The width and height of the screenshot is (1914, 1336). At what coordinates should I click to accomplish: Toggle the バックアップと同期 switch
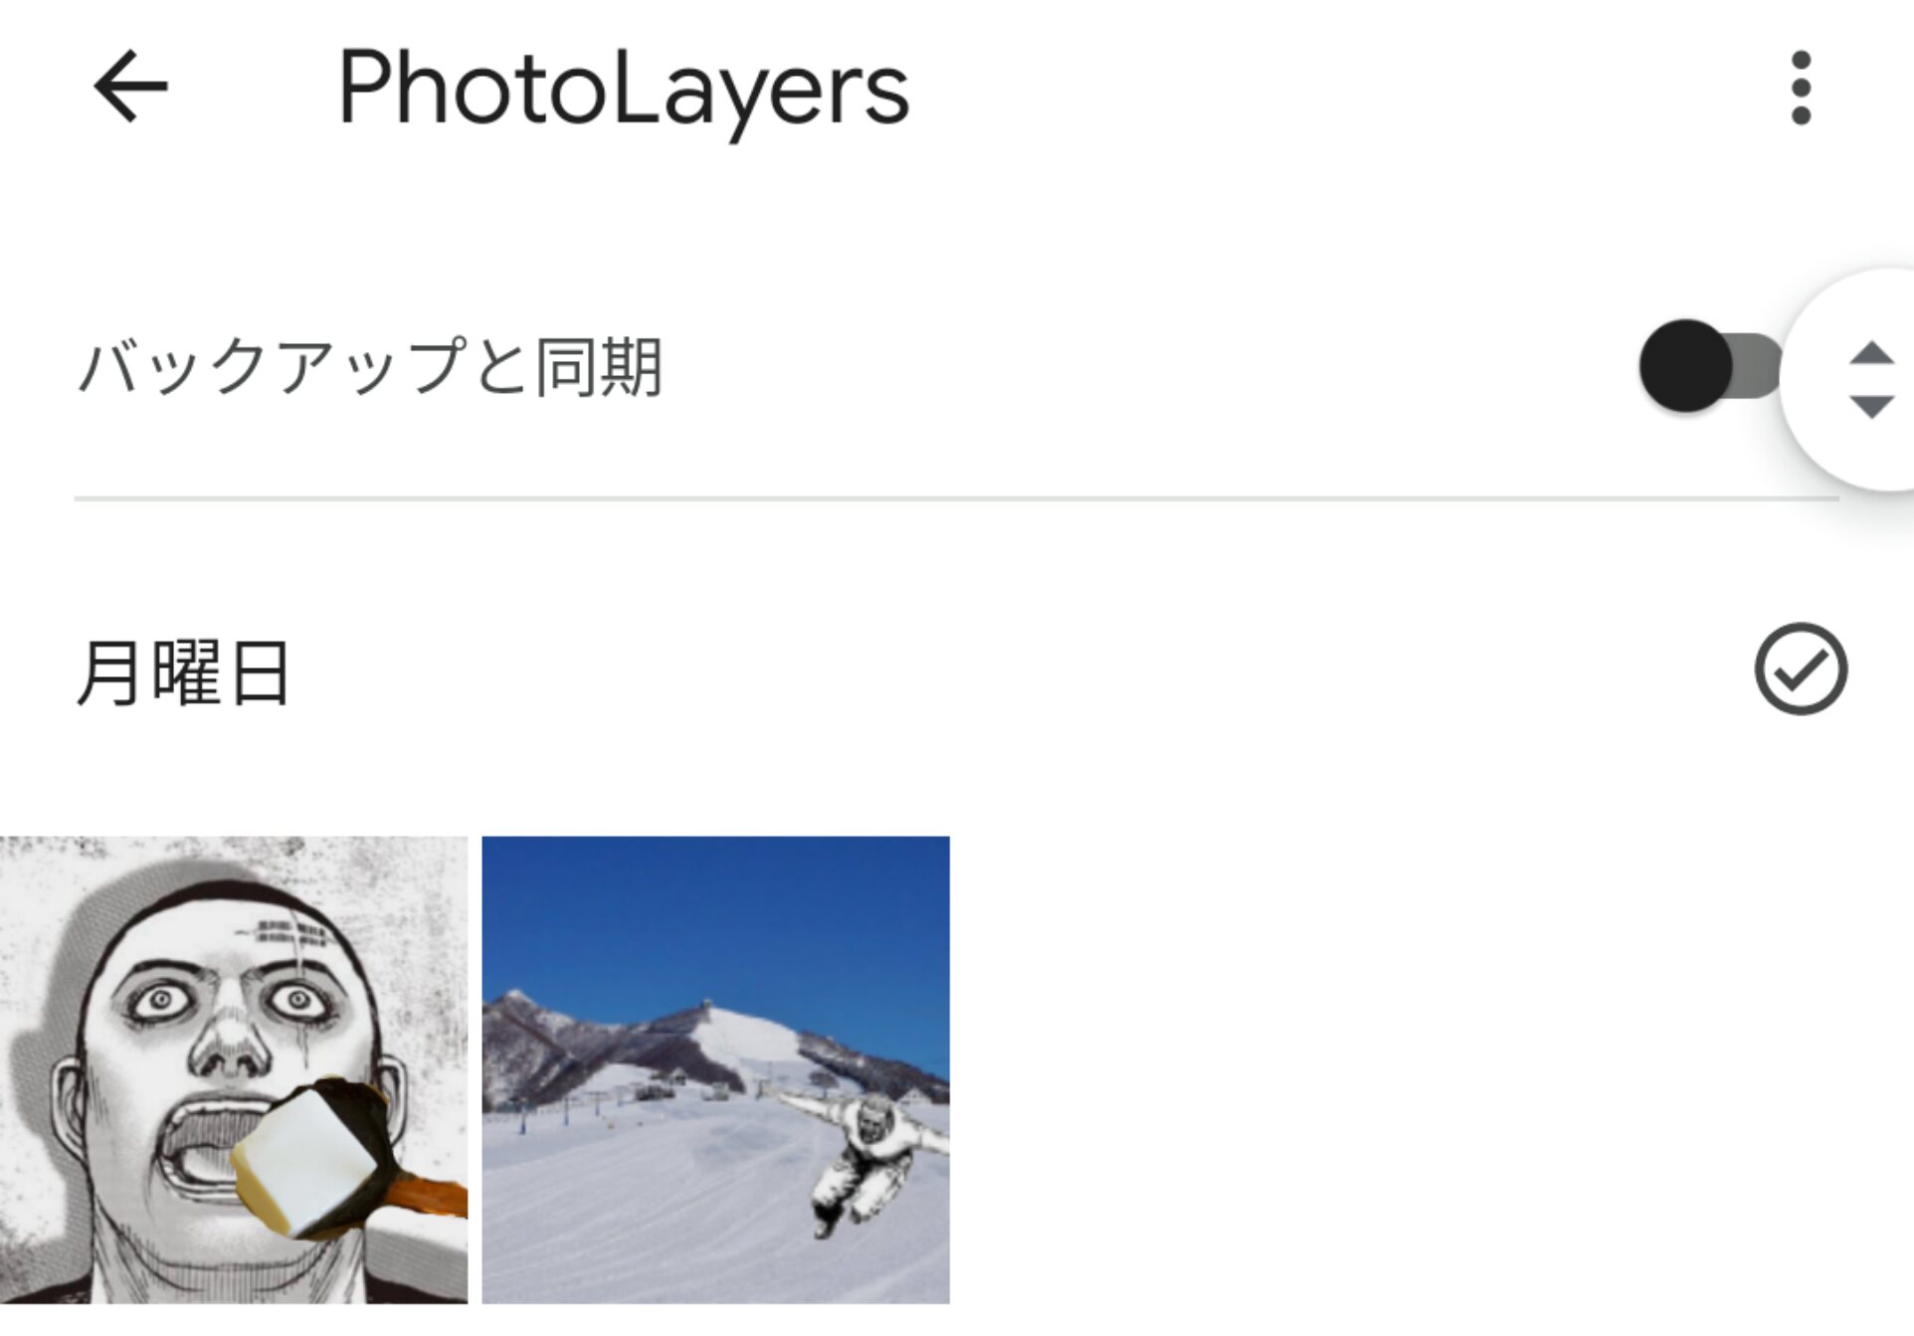point(1711,365)
